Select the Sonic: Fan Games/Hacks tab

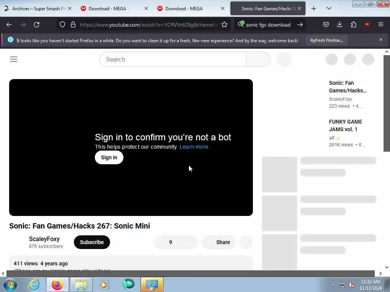click(x=268, y=9)
